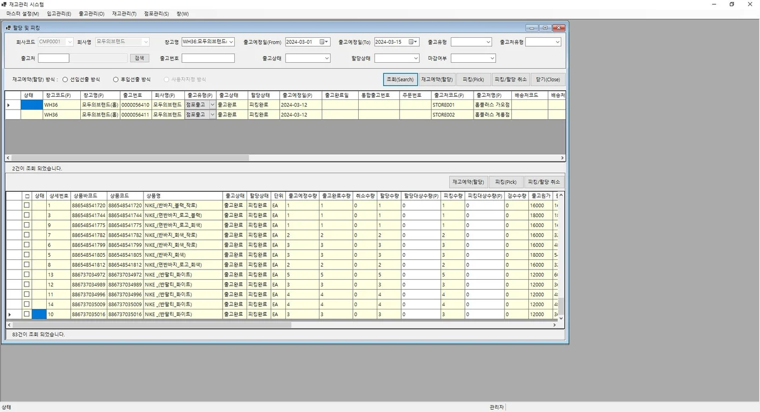The image size is (760, 412).
Task: Click the 출고번호 column header in upper grid
Action: (x=136, y=96)
